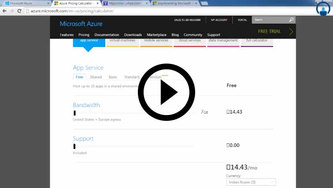Screen dimensions: 333x188
Task: Reload the page with the refresh icon
Action: click(19, 11)
